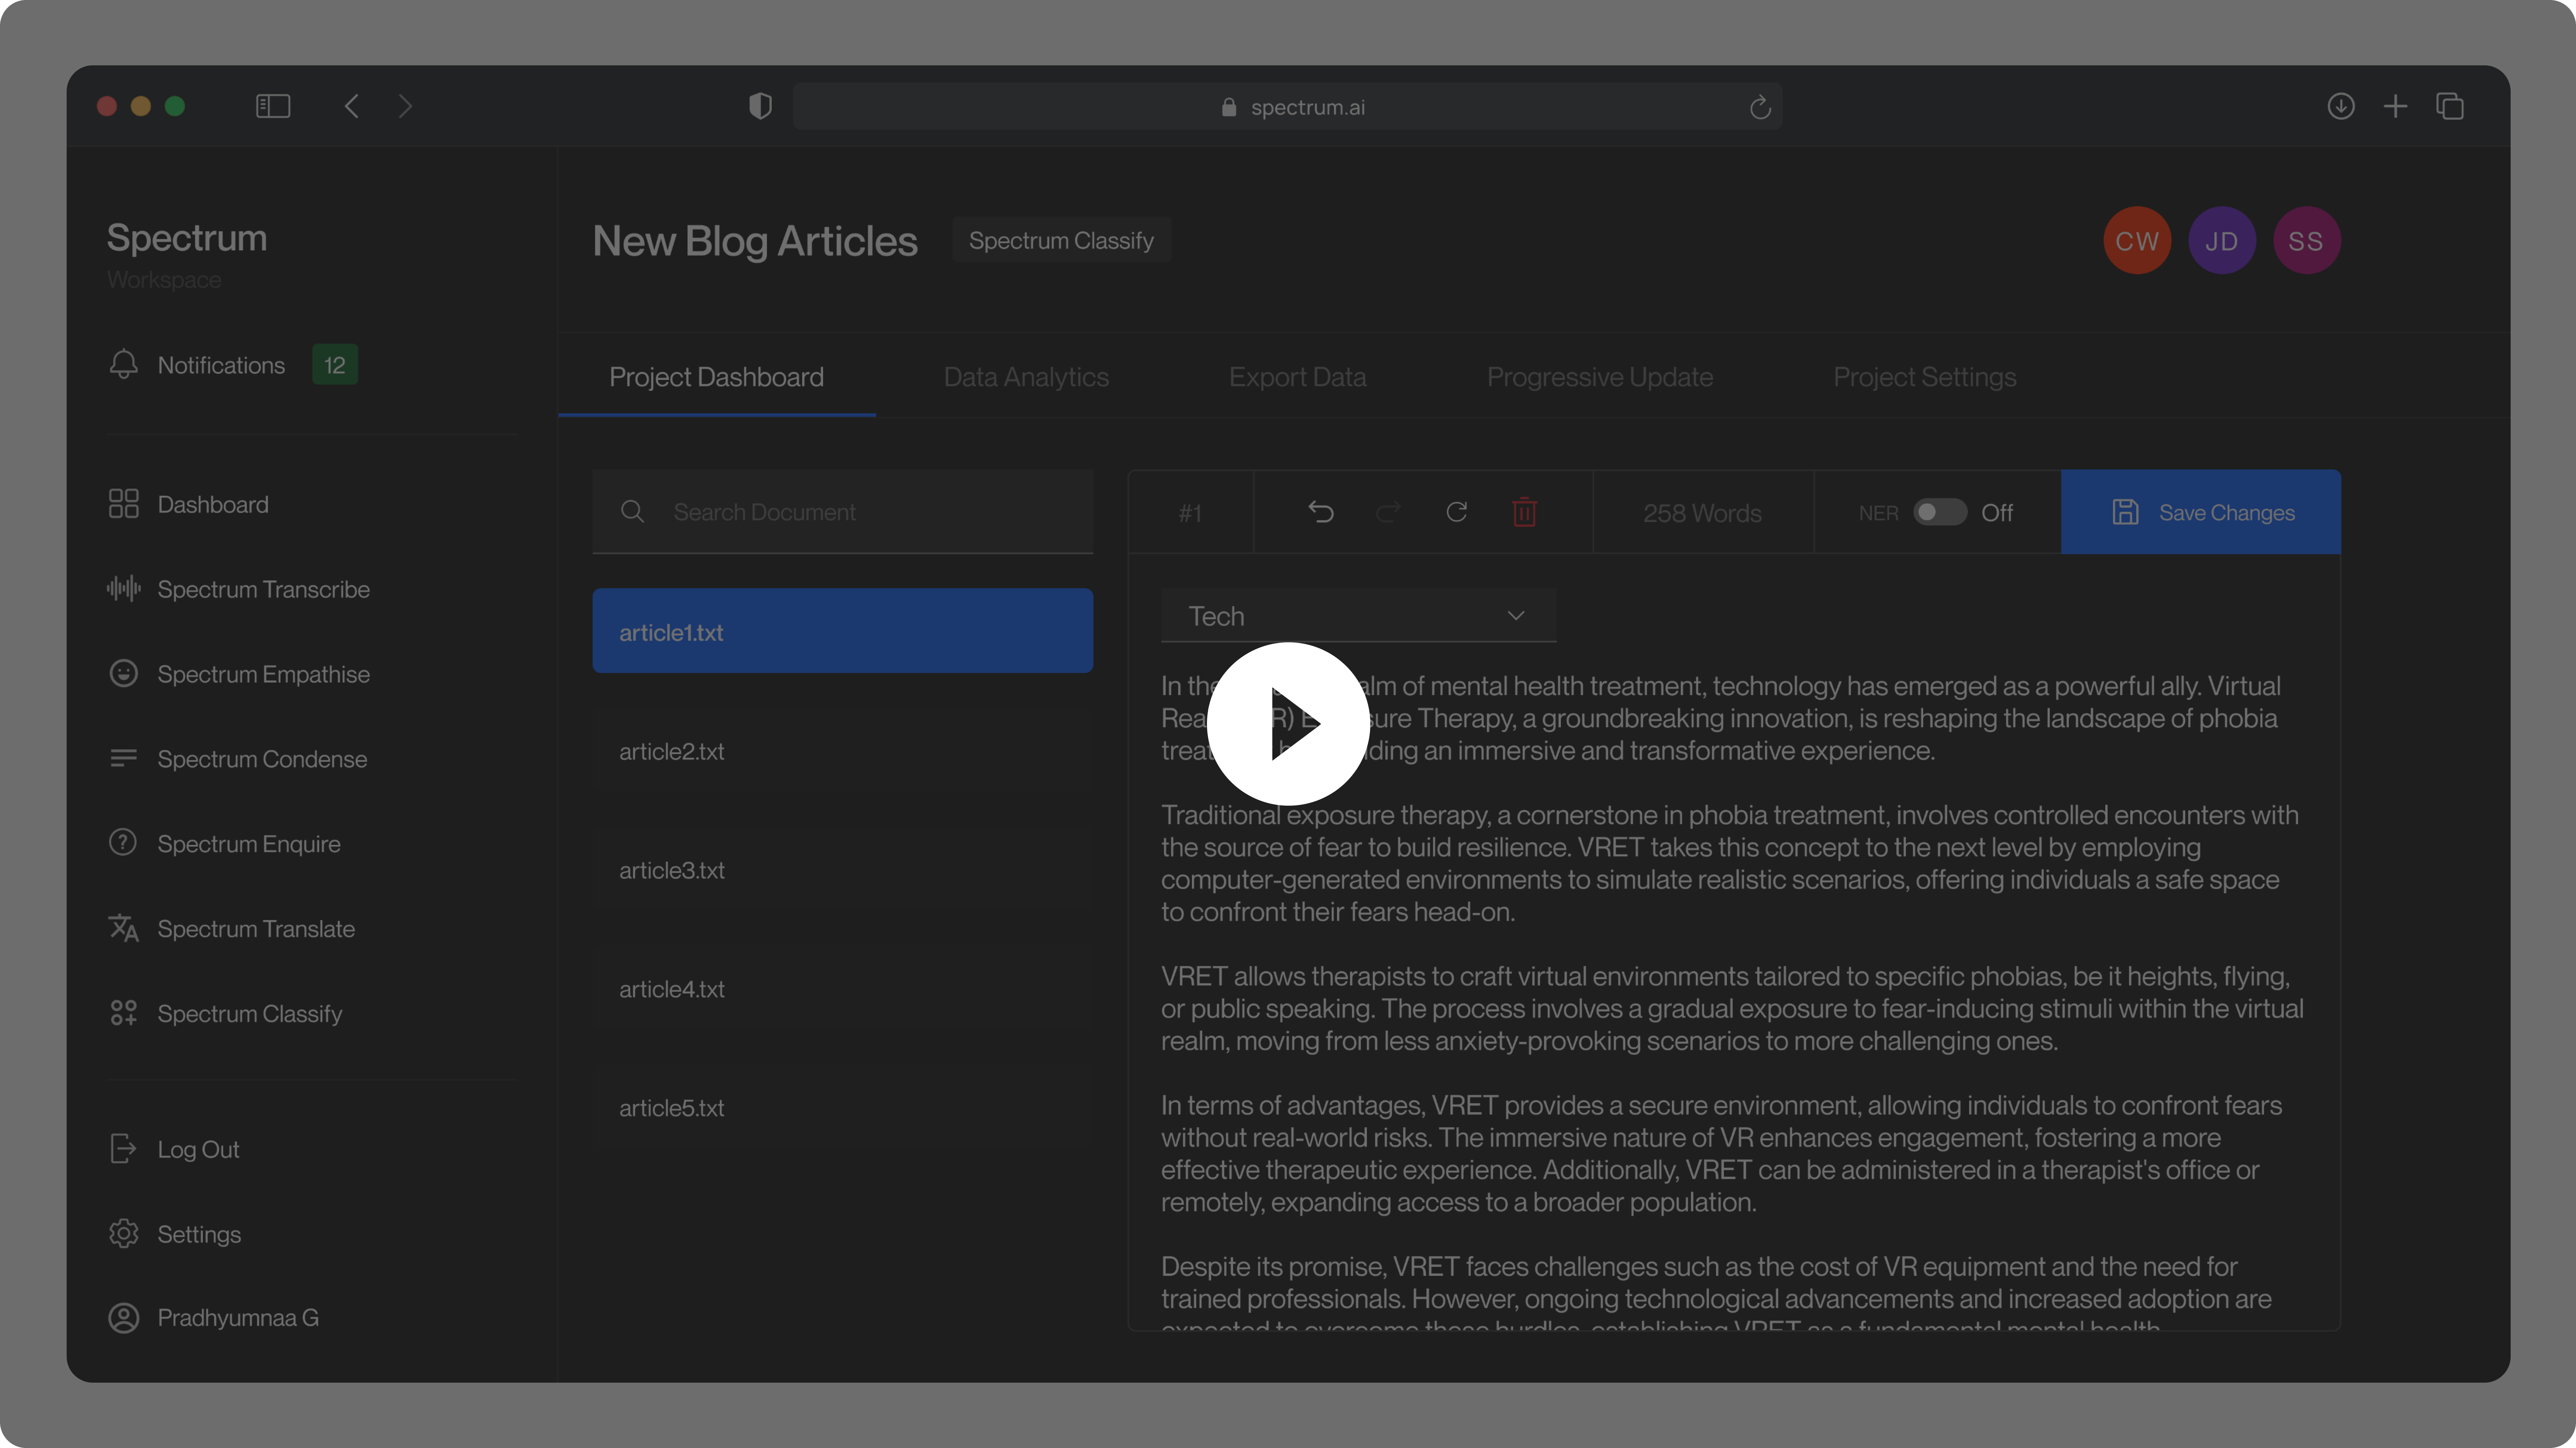Click the Log Out door icon
This screenshot has height=1448, width=2576.
123,1149
